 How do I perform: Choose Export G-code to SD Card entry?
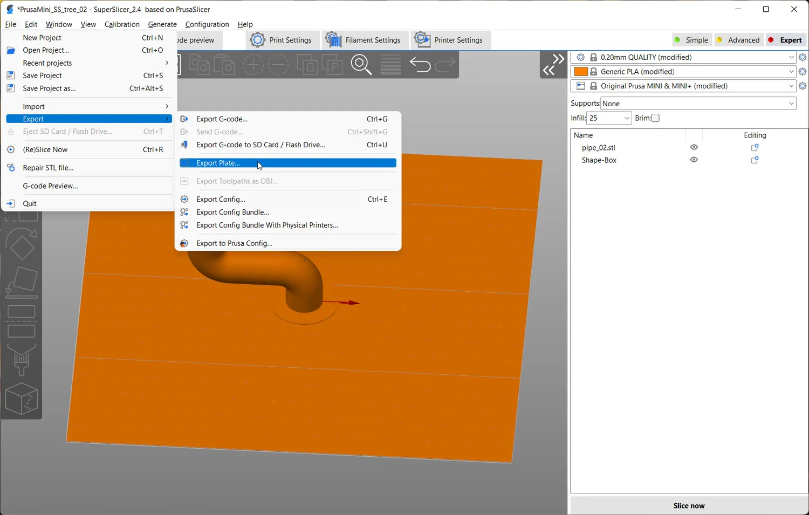point(288,145)
